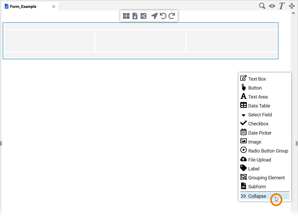Add a Text Box element
Viewport: 298px width, 216px height.
pos(257,79)
